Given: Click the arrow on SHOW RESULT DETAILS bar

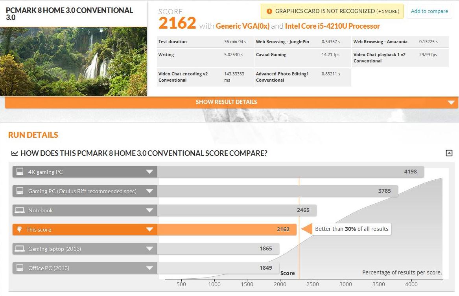Looking at the screenshot, I should pos(451,102).
